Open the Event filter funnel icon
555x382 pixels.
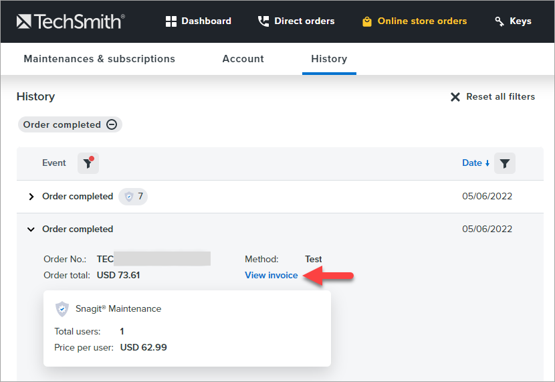(x=88, y=163)
